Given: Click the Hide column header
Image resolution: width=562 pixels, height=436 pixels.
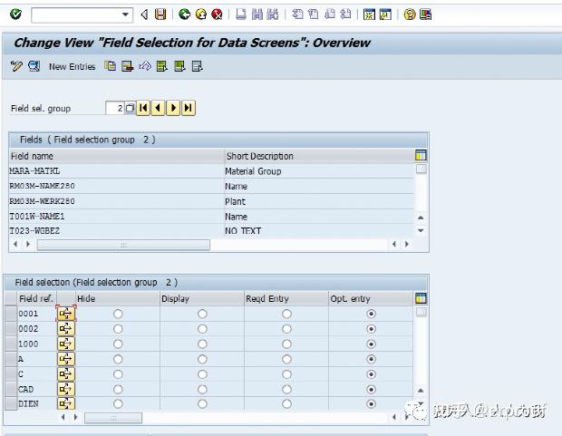Looking at the screenshot, I should pos(118,299).
